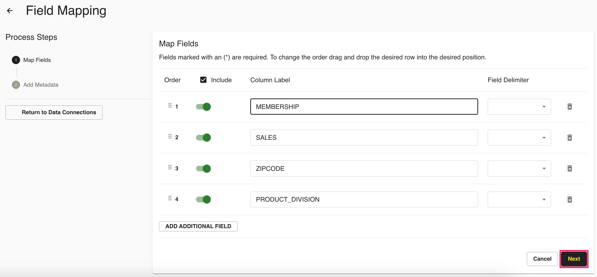The image size is (597, 277).
Task: Open delimiter dropdown for PRODUCT_DIVISION
Action: coord(519,199)
